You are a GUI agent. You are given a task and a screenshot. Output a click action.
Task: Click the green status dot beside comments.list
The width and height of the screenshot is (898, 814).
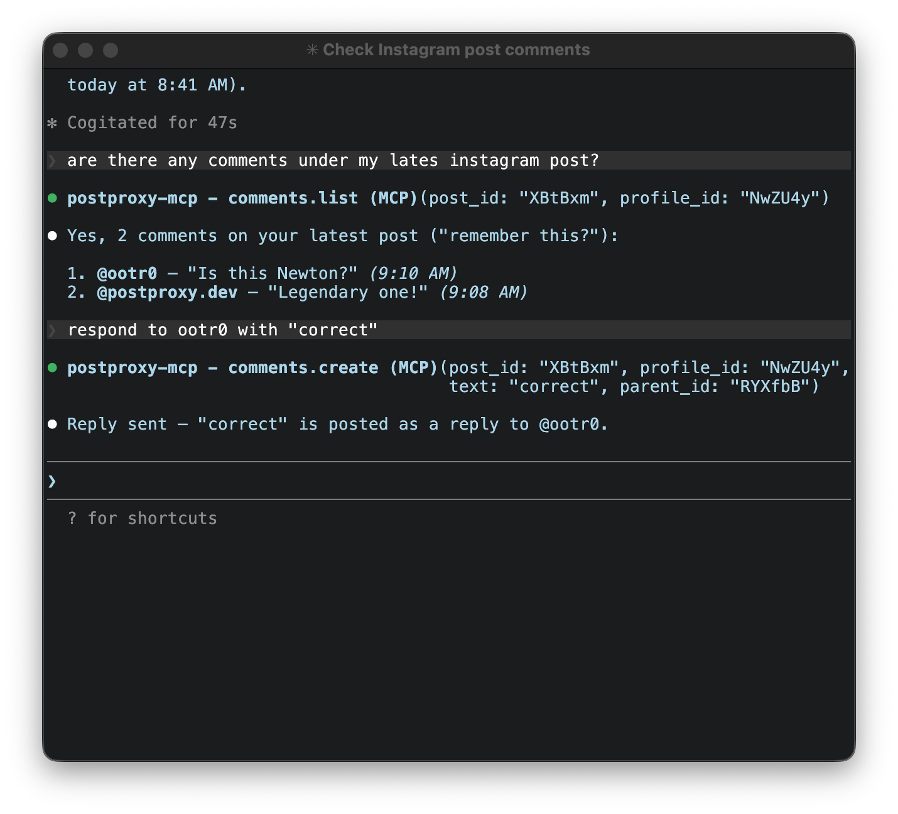53,198
